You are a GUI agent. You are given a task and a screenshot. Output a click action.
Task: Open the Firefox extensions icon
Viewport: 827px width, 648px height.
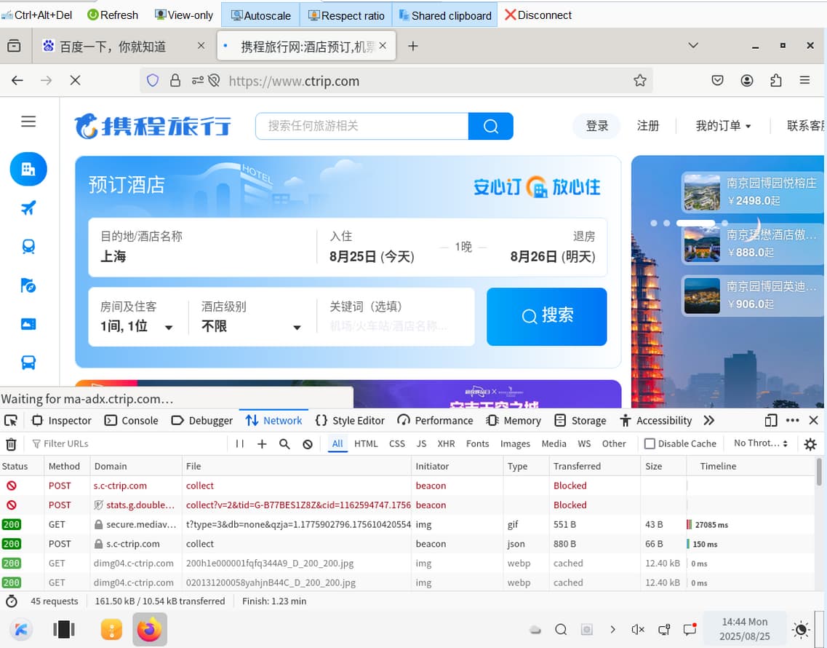(x=775, y=81)
